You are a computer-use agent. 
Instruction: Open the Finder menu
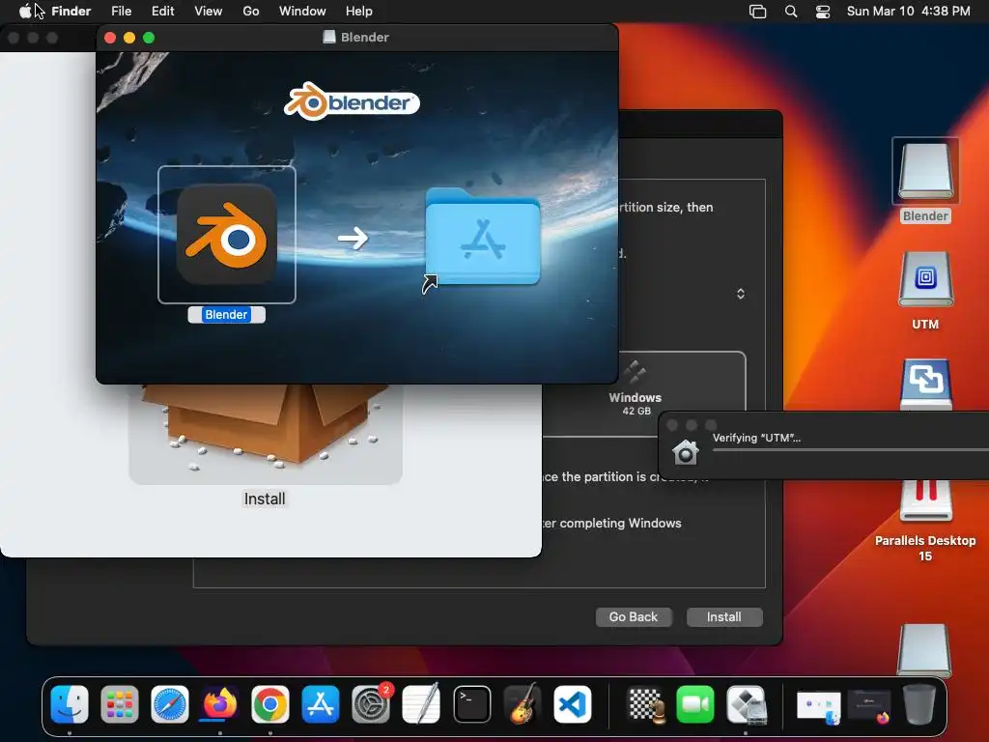[x=71, y=12]
